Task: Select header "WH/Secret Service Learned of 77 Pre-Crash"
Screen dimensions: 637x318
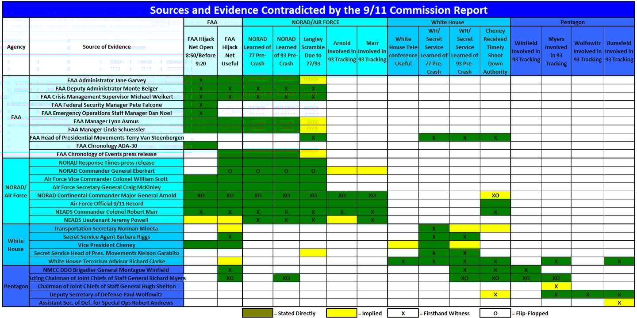Action: (434, 51)
